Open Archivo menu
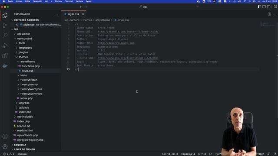Screen dimensions: 278x156 click(19, 1)
